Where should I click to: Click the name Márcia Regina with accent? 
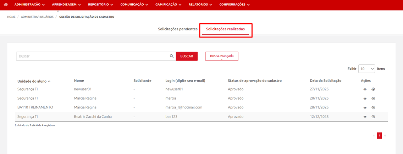click(85, 108)
